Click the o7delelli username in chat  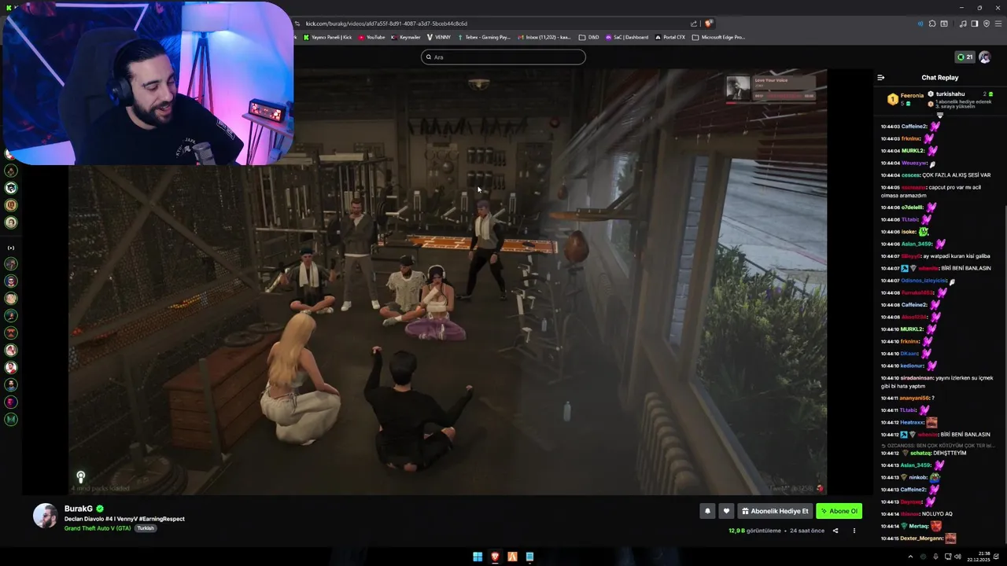pyautogui.click(x=913, y=208)
